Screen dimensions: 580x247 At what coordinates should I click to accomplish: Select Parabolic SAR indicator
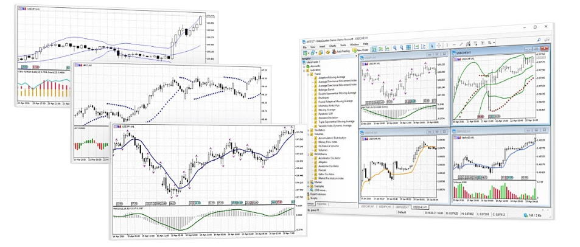(326, 114)
